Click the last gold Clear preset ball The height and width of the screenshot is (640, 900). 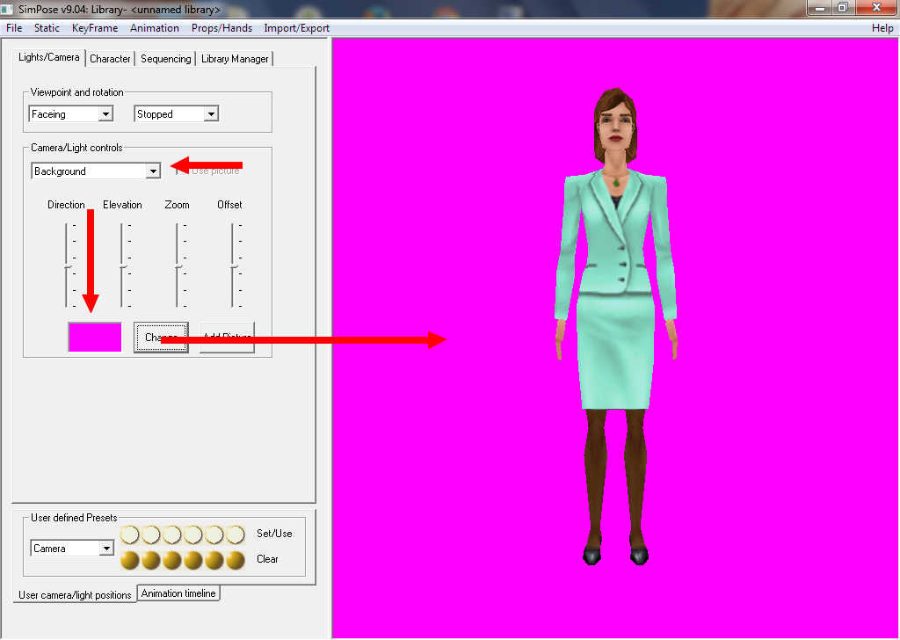click(x=236, y=560)
